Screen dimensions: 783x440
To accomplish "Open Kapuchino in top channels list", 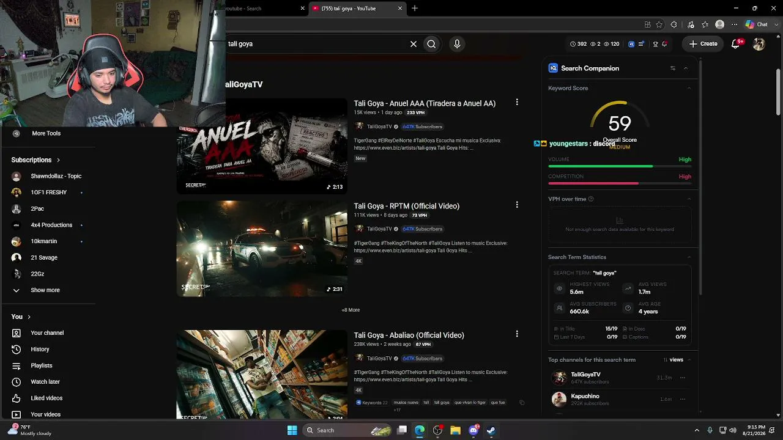I will pyautogui.click(x=585, y=396).
